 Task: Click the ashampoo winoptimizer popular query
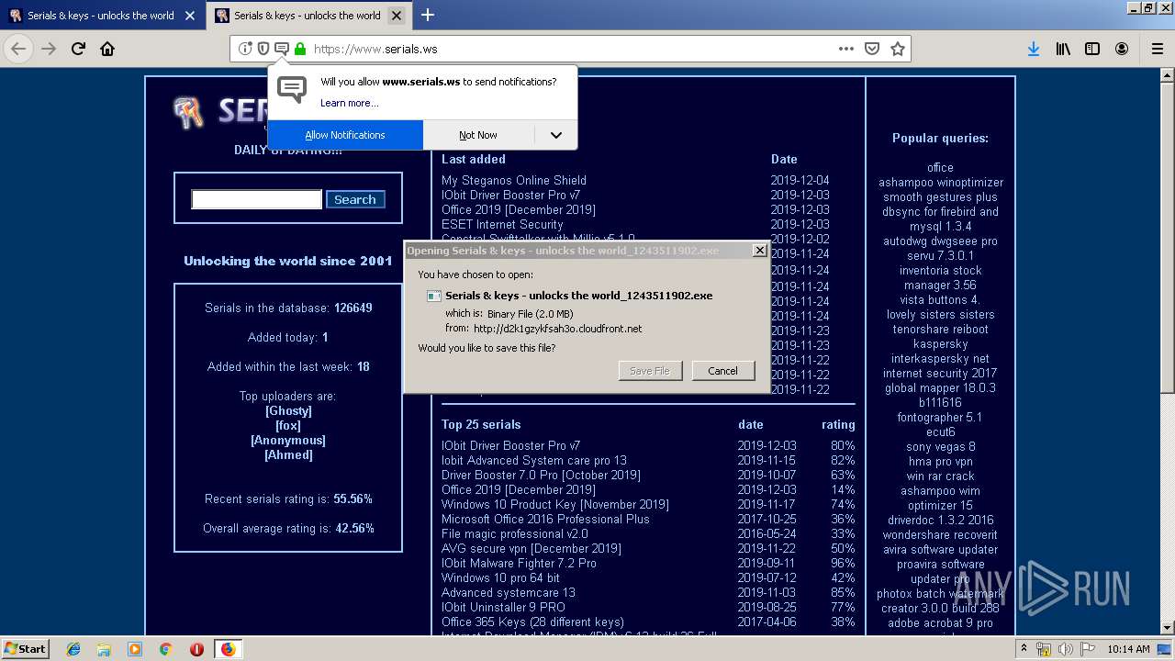pyautogui.click(x=941, y=182)
